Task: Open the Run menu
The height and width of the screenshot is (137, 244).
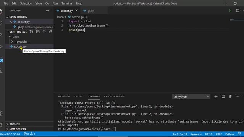Action: pos(55,3)
